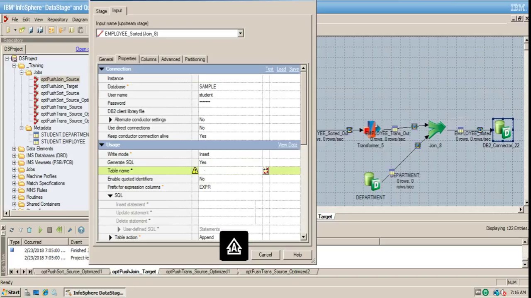Open Input name upstream stage dropdown
531x298 pixels.
click(240, 34)
